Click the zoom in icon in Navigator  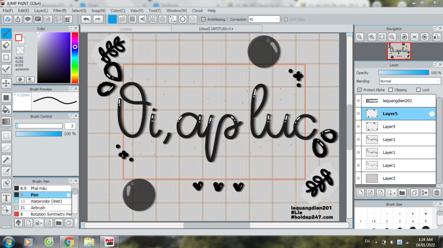tap(372, 37)
